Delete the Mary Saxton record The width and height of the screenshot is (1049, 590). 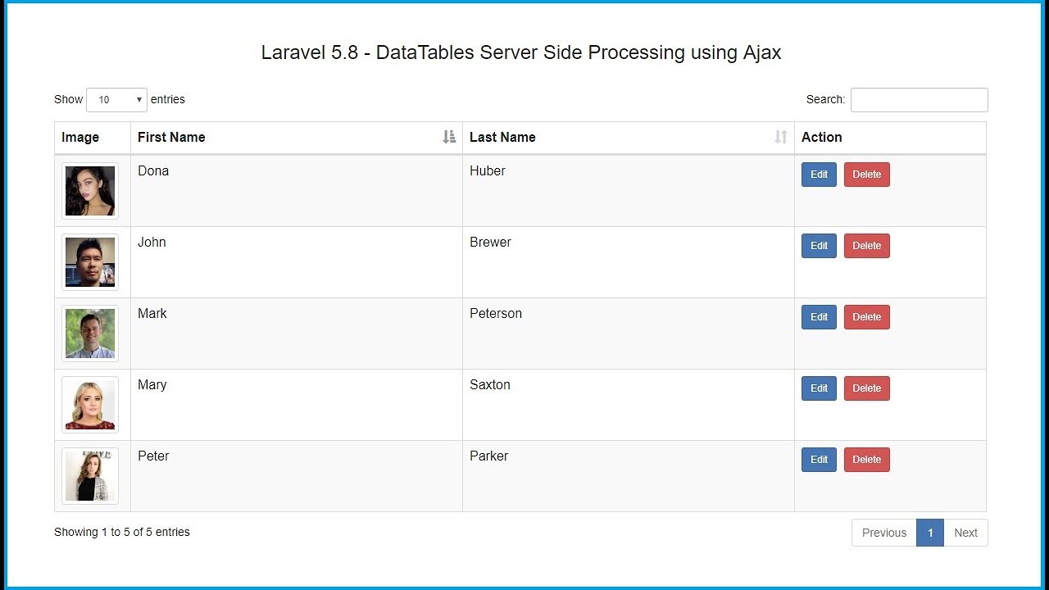tap(866, 388)
